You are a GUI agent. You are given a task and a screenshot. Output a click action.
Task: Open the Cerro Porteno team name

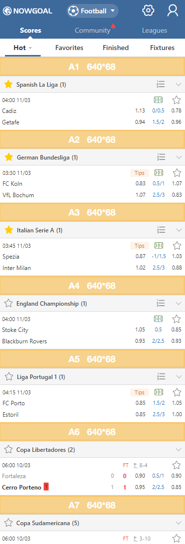click(x=21, y=487)
